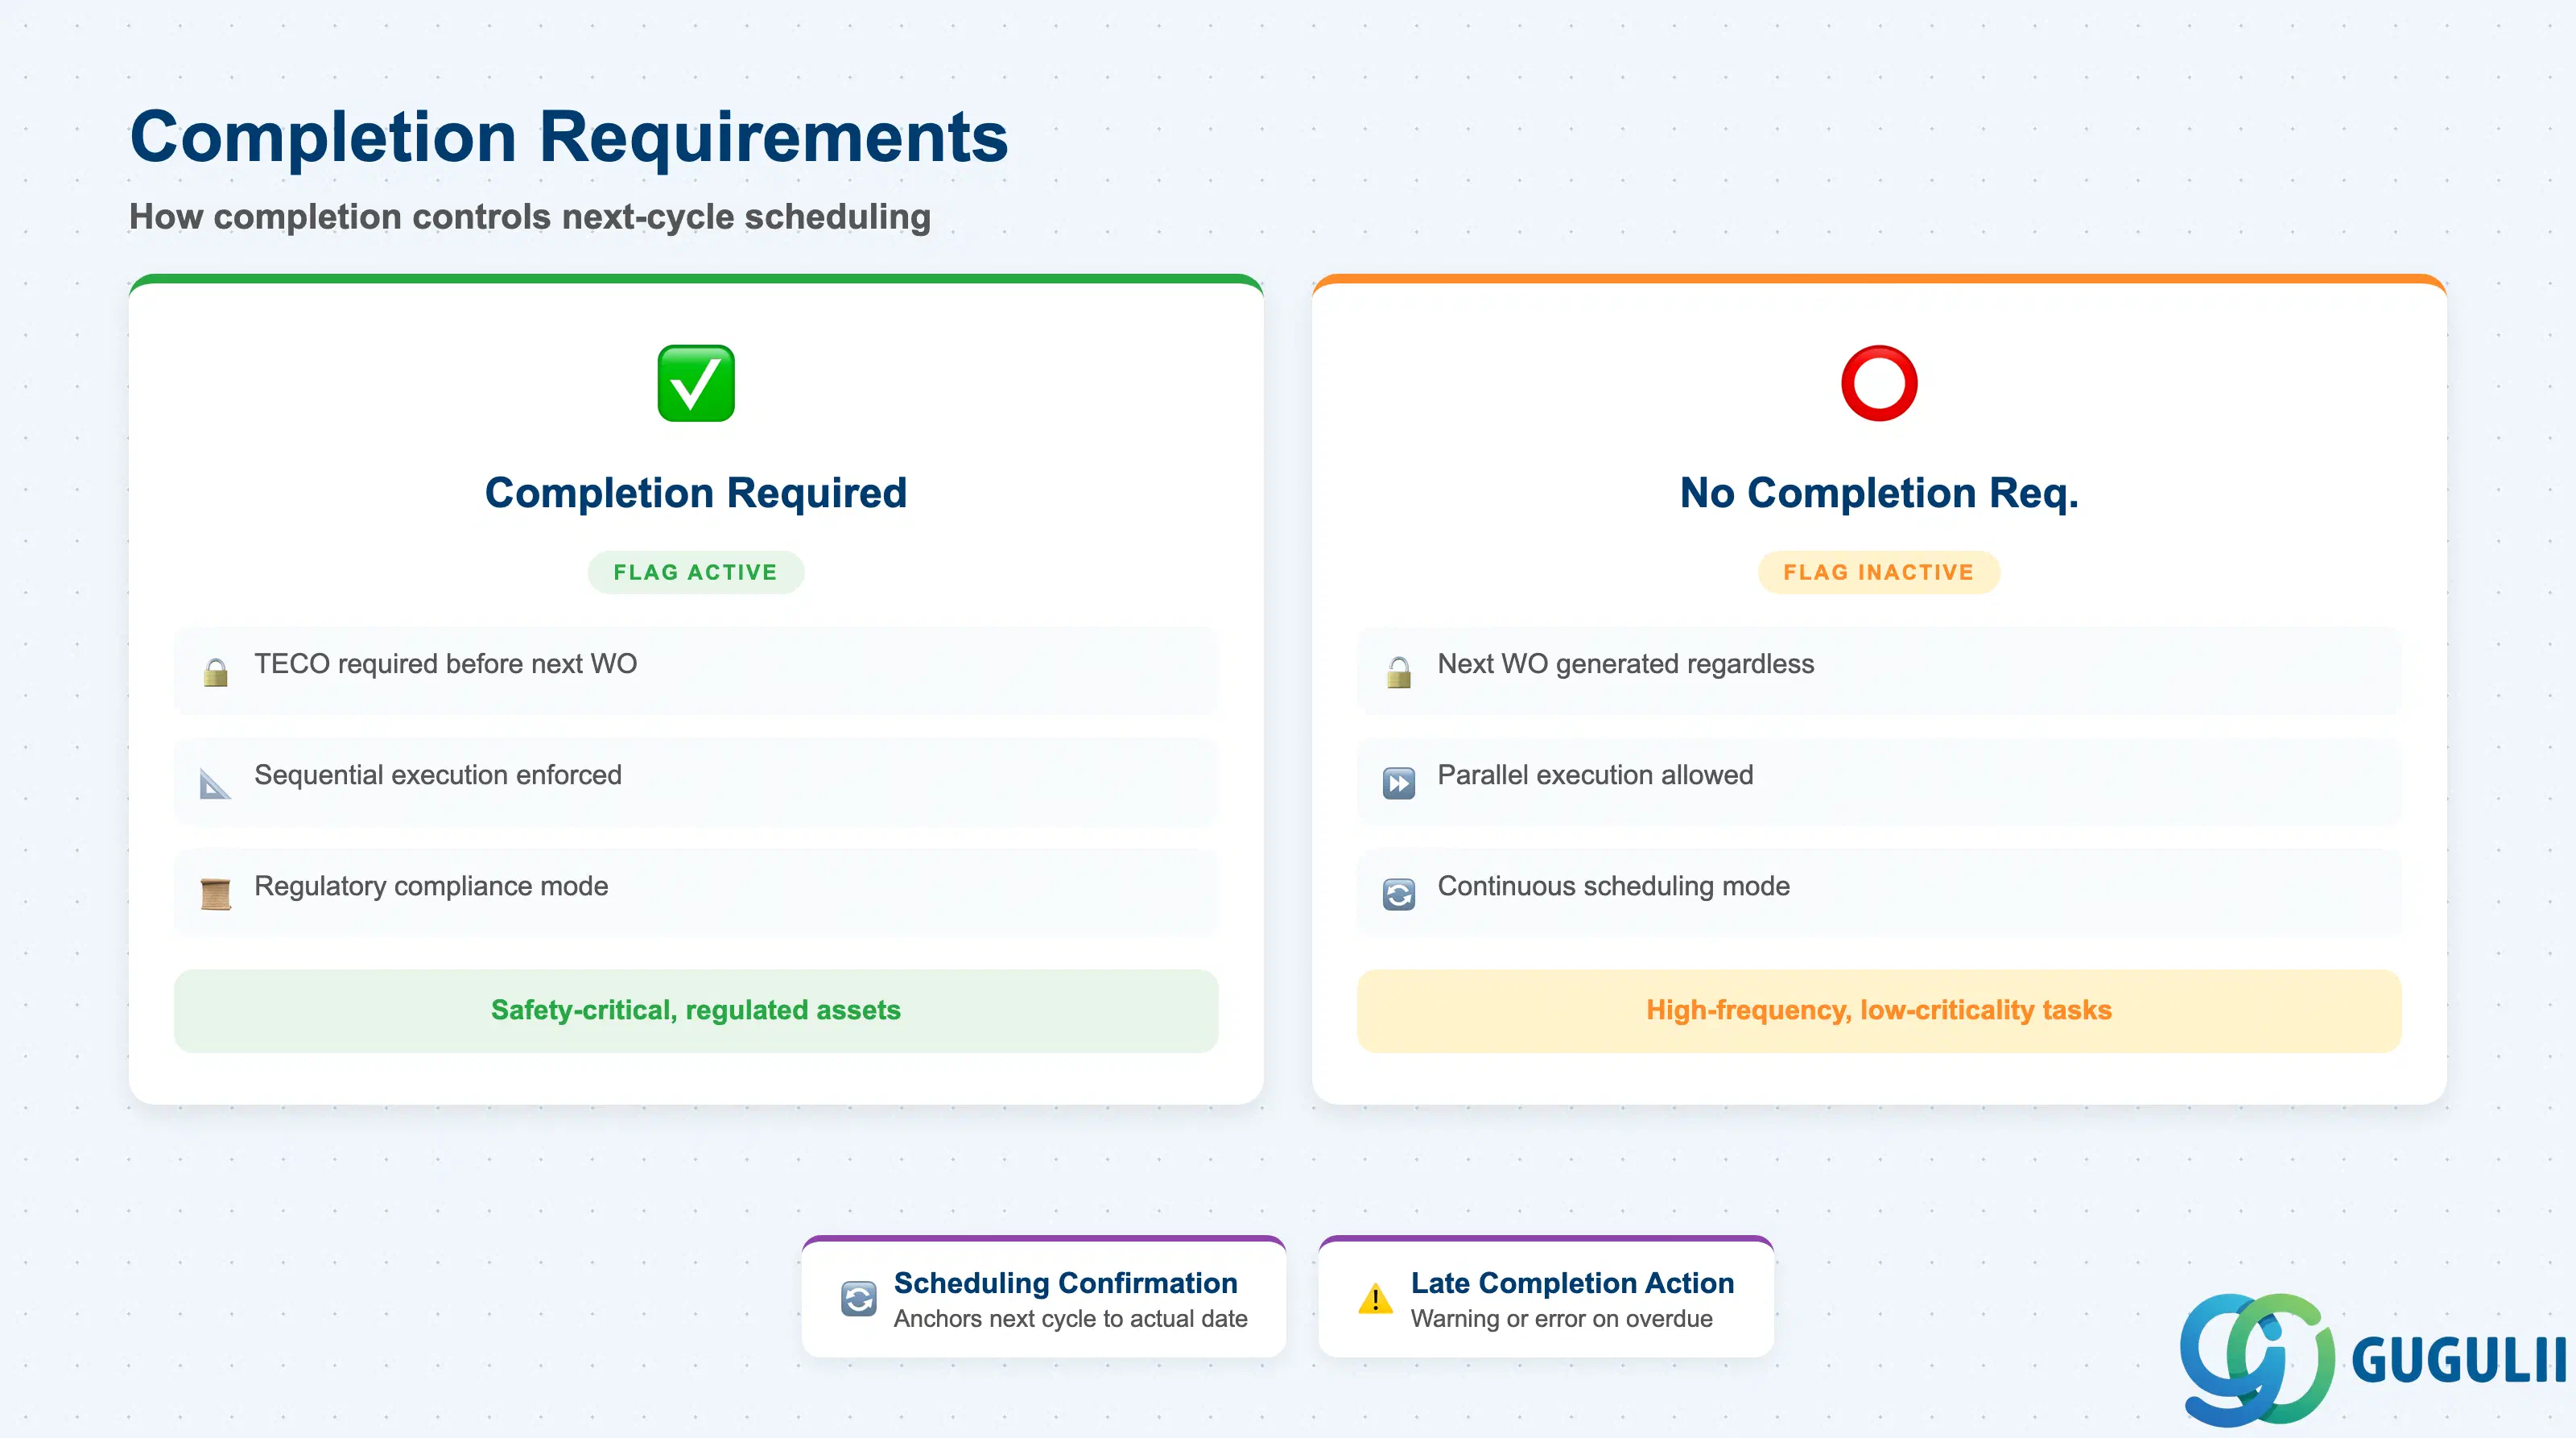This screenshot has width=2576, height=1438.
Task: Click the text Warning or error on overdue
Action: point(1561,1319)
